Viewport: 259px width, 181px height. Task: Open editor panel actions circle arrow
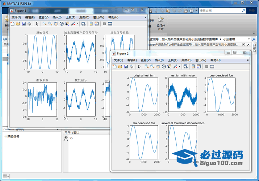pyautogui.click(x=243, y=45)
